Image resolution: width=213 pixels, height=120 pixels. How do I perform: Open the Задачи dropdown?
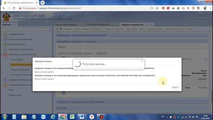tap(142, 29)
